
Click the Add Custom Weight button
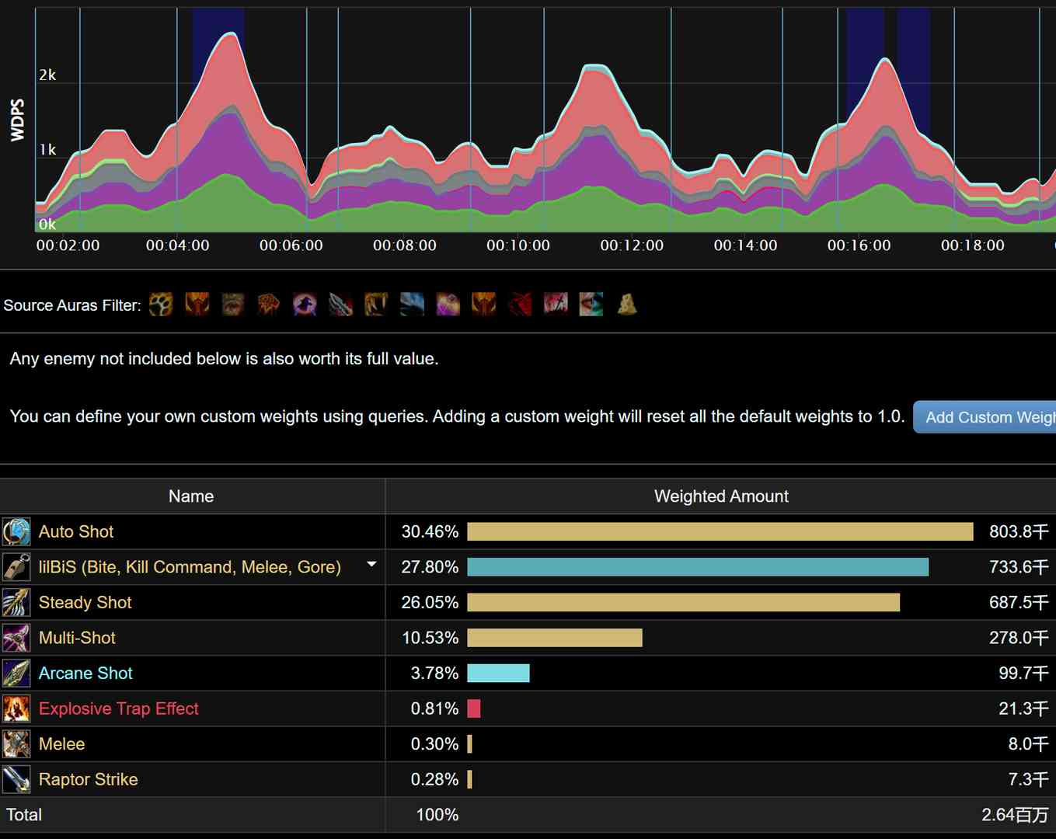tap(985, 417)
